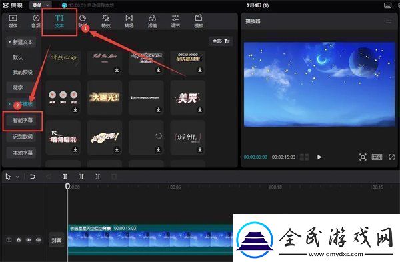The image size is (400, 262).
Task: Click the preview zoom focus icon
Action: pos(363,157)
